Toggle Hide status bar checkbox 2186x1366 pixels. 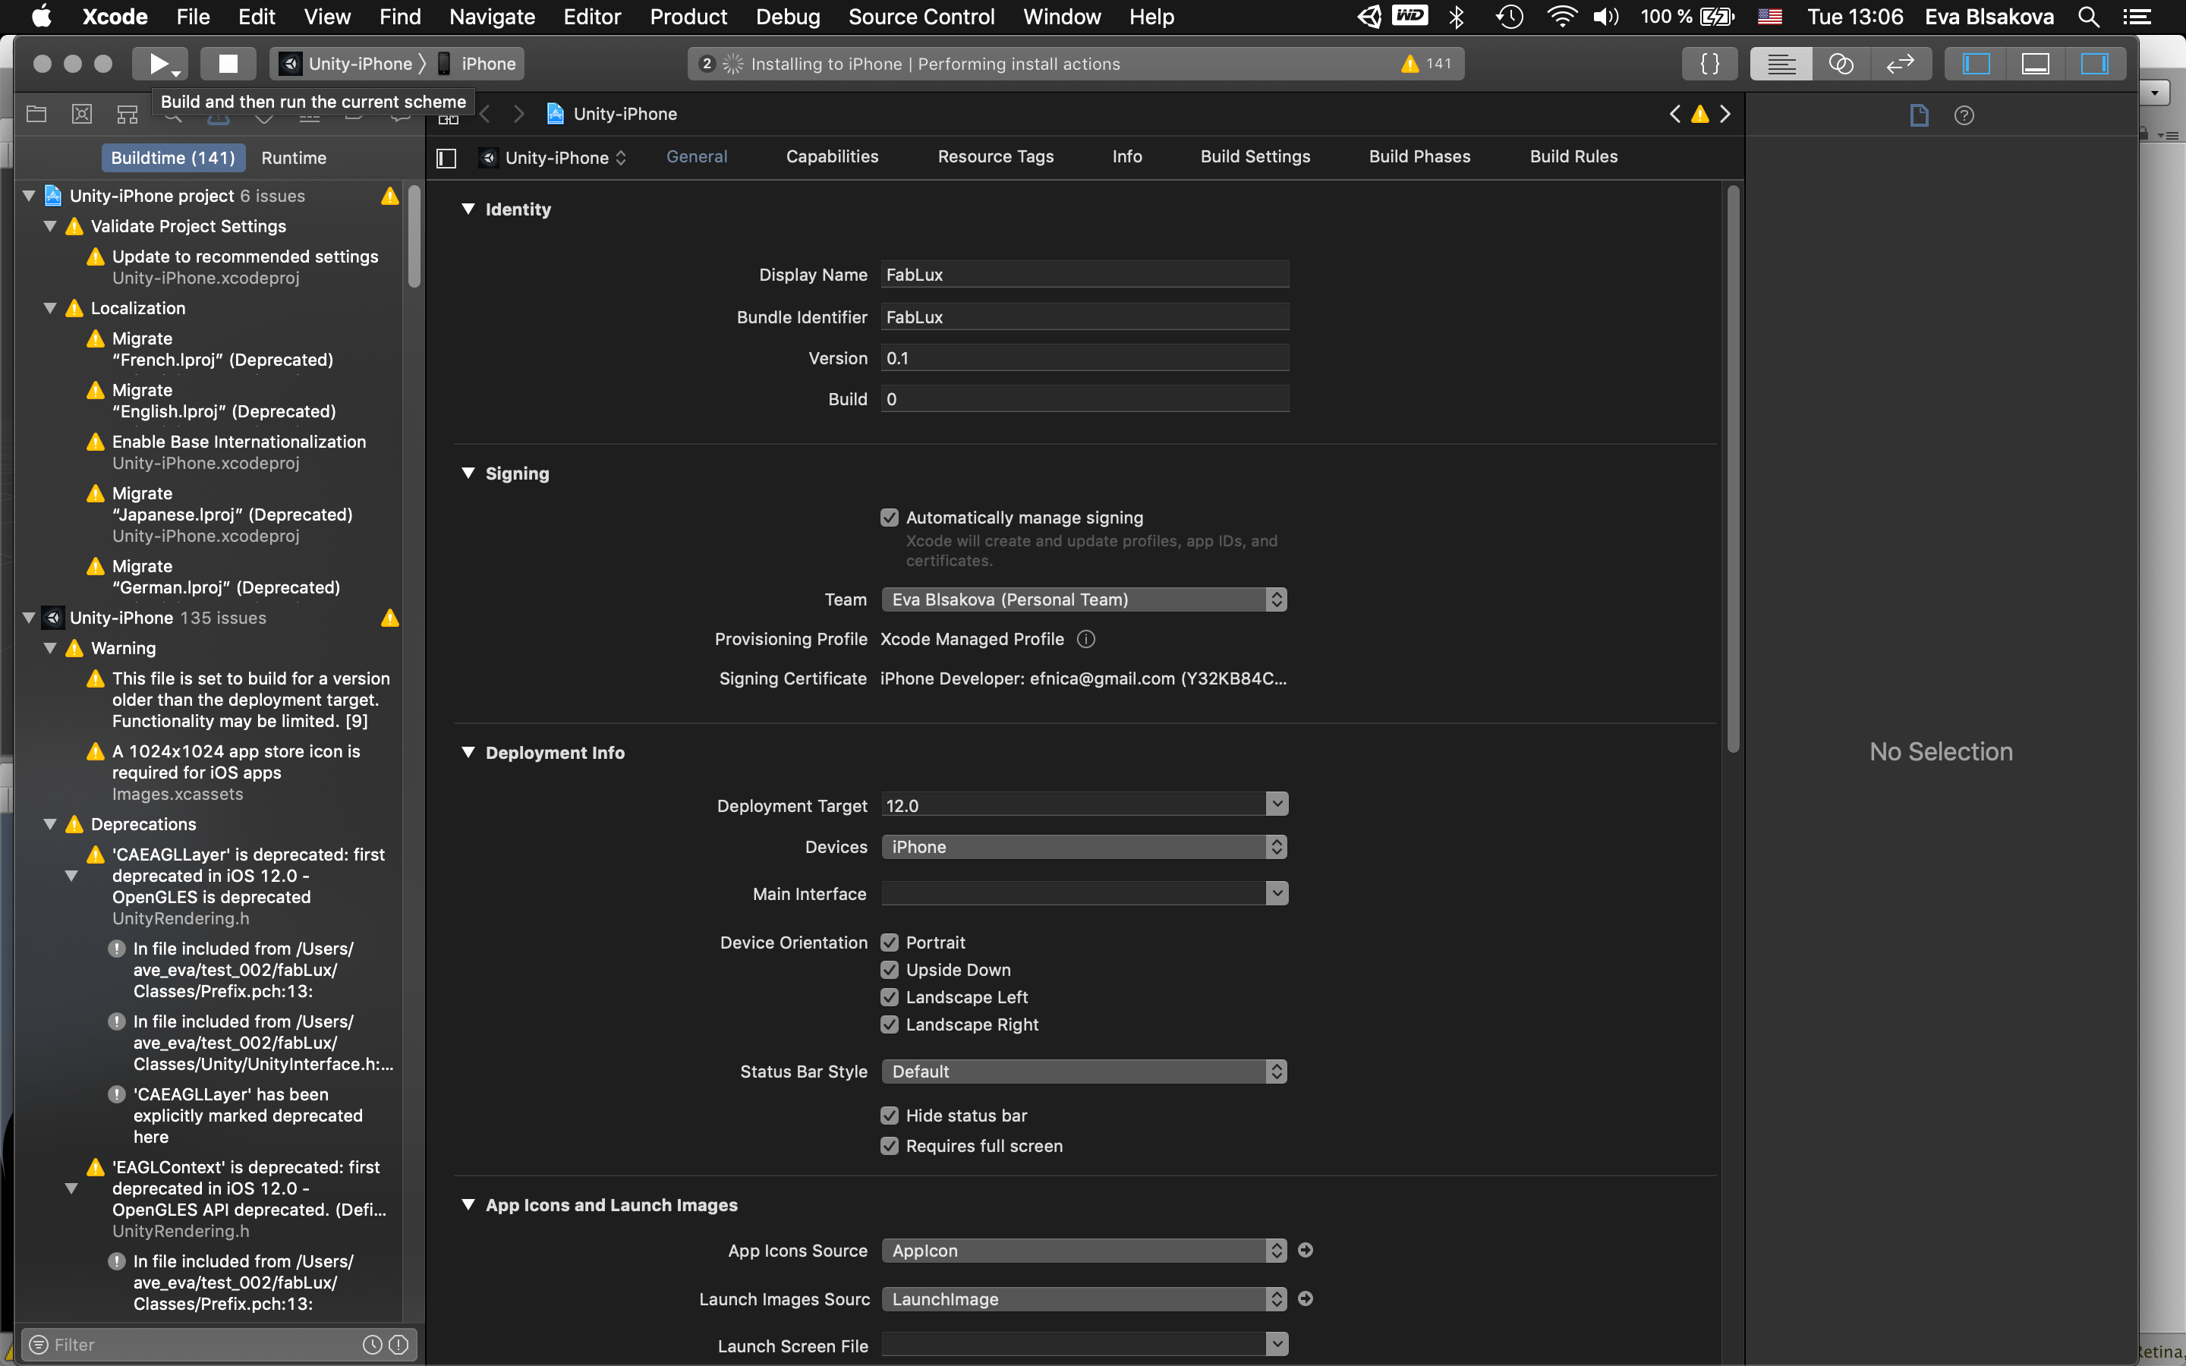pos(890,1116)
